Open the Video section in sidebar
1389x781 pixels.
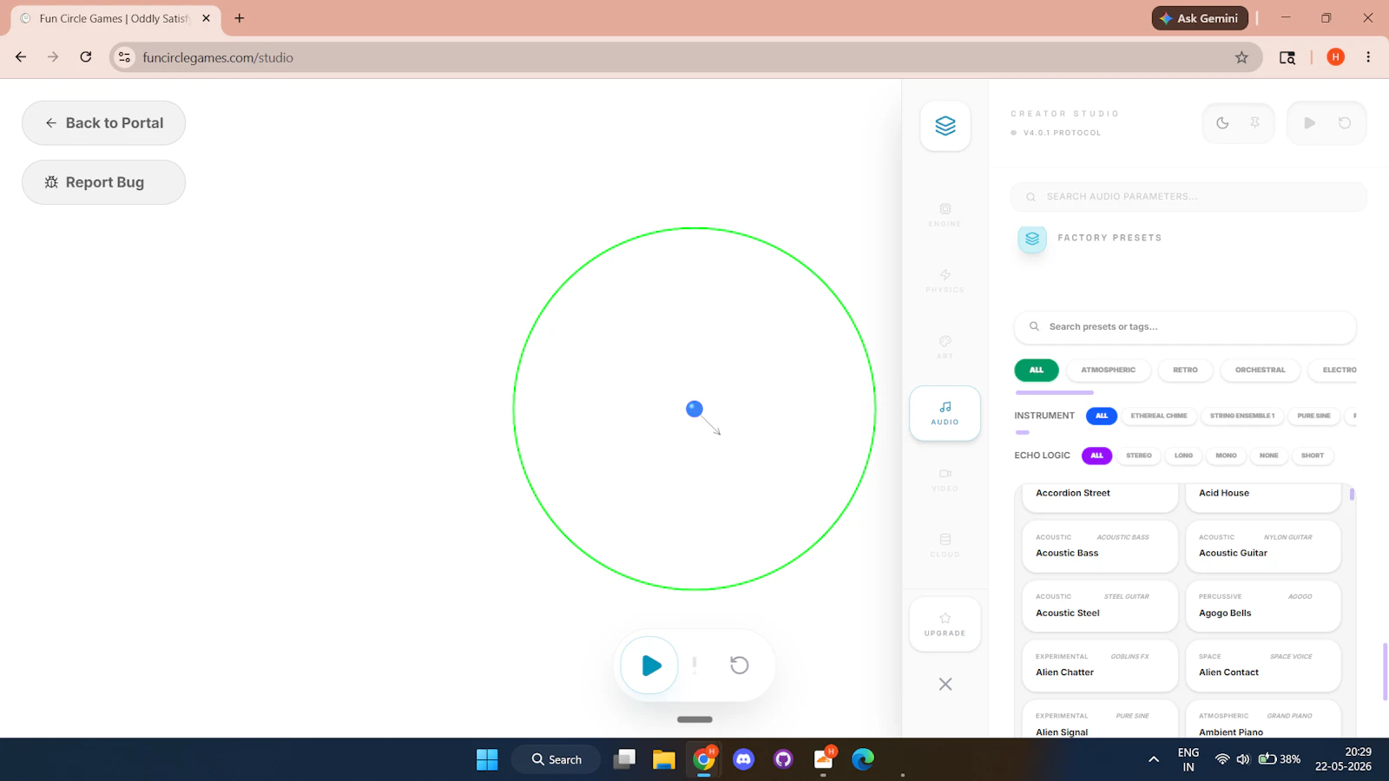(945, 480)
